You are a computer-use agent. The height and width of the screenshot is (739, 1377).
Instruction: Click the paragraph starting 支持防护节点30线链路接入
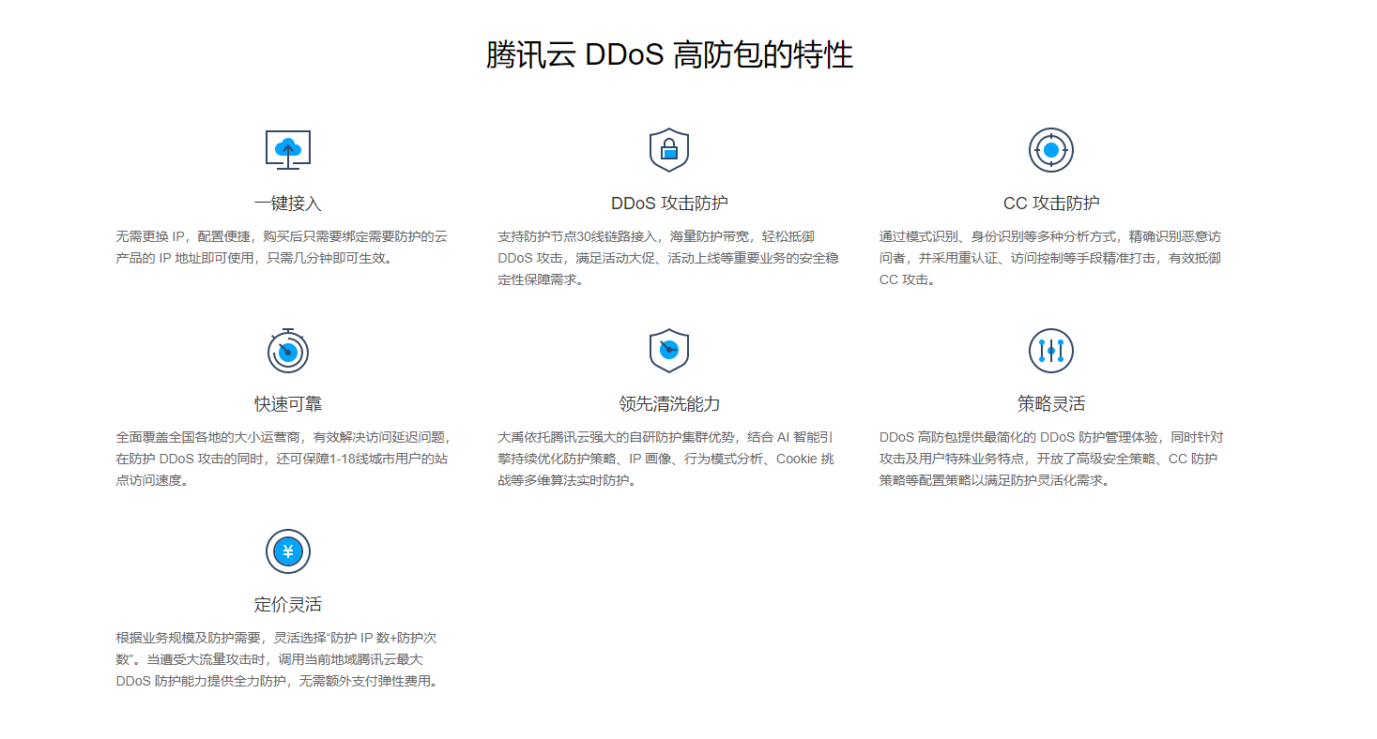[668, 258]
